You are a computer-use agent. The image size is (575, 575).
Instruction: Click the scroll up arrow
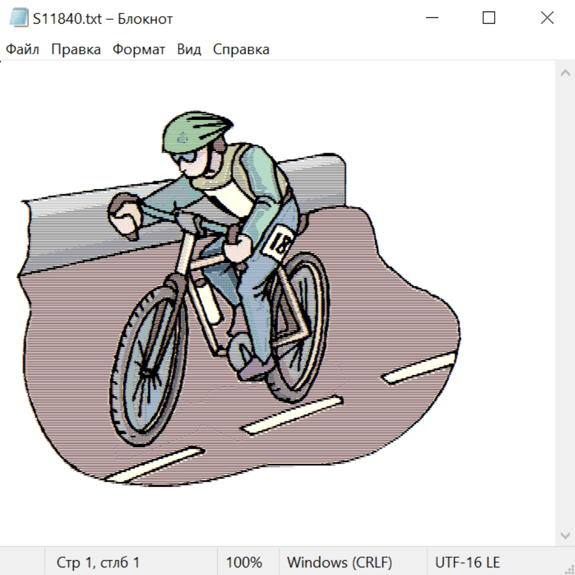point(565,73)
